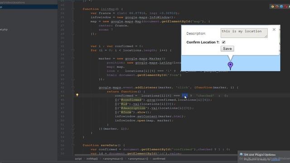This screenshot has height=163, width=290.
Task: Collapse fold marker at addListener line
Action: (x=73, y=87)
